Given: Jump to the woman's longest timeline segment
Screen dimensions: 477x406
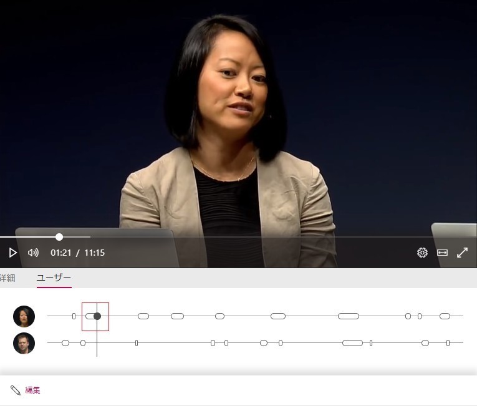Looking at the screenshot, I should (349, 316).
